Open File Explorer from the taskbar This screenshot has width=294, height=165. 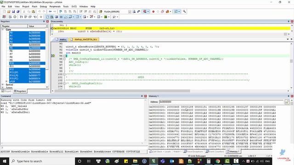(x=135, y=161)
